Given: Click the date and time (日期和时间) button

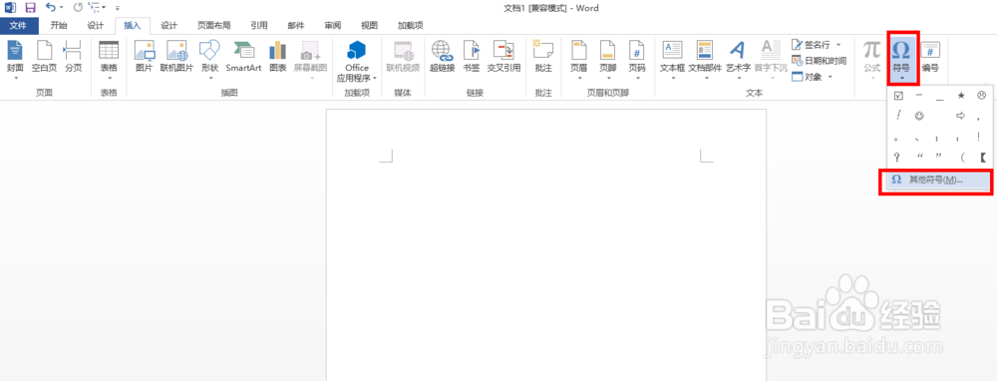Looking at the screenshot, I should point(819,61).
